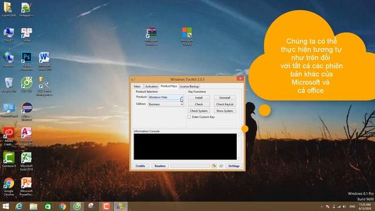Open the Credits button
The height and width of the screenshot is (211, 375).
click(141, 166)
